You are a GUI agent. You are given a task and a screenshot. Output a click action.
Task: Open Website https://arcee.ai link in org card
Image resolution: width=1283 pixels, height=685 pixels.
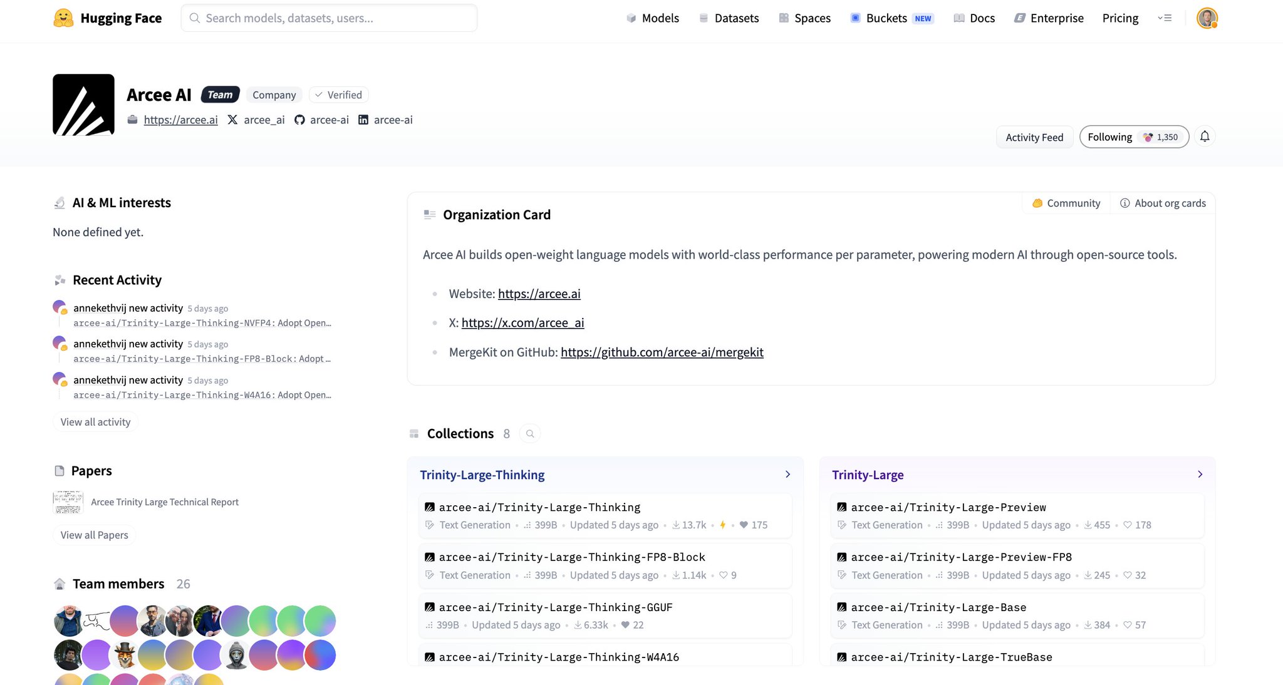(539, 294)
